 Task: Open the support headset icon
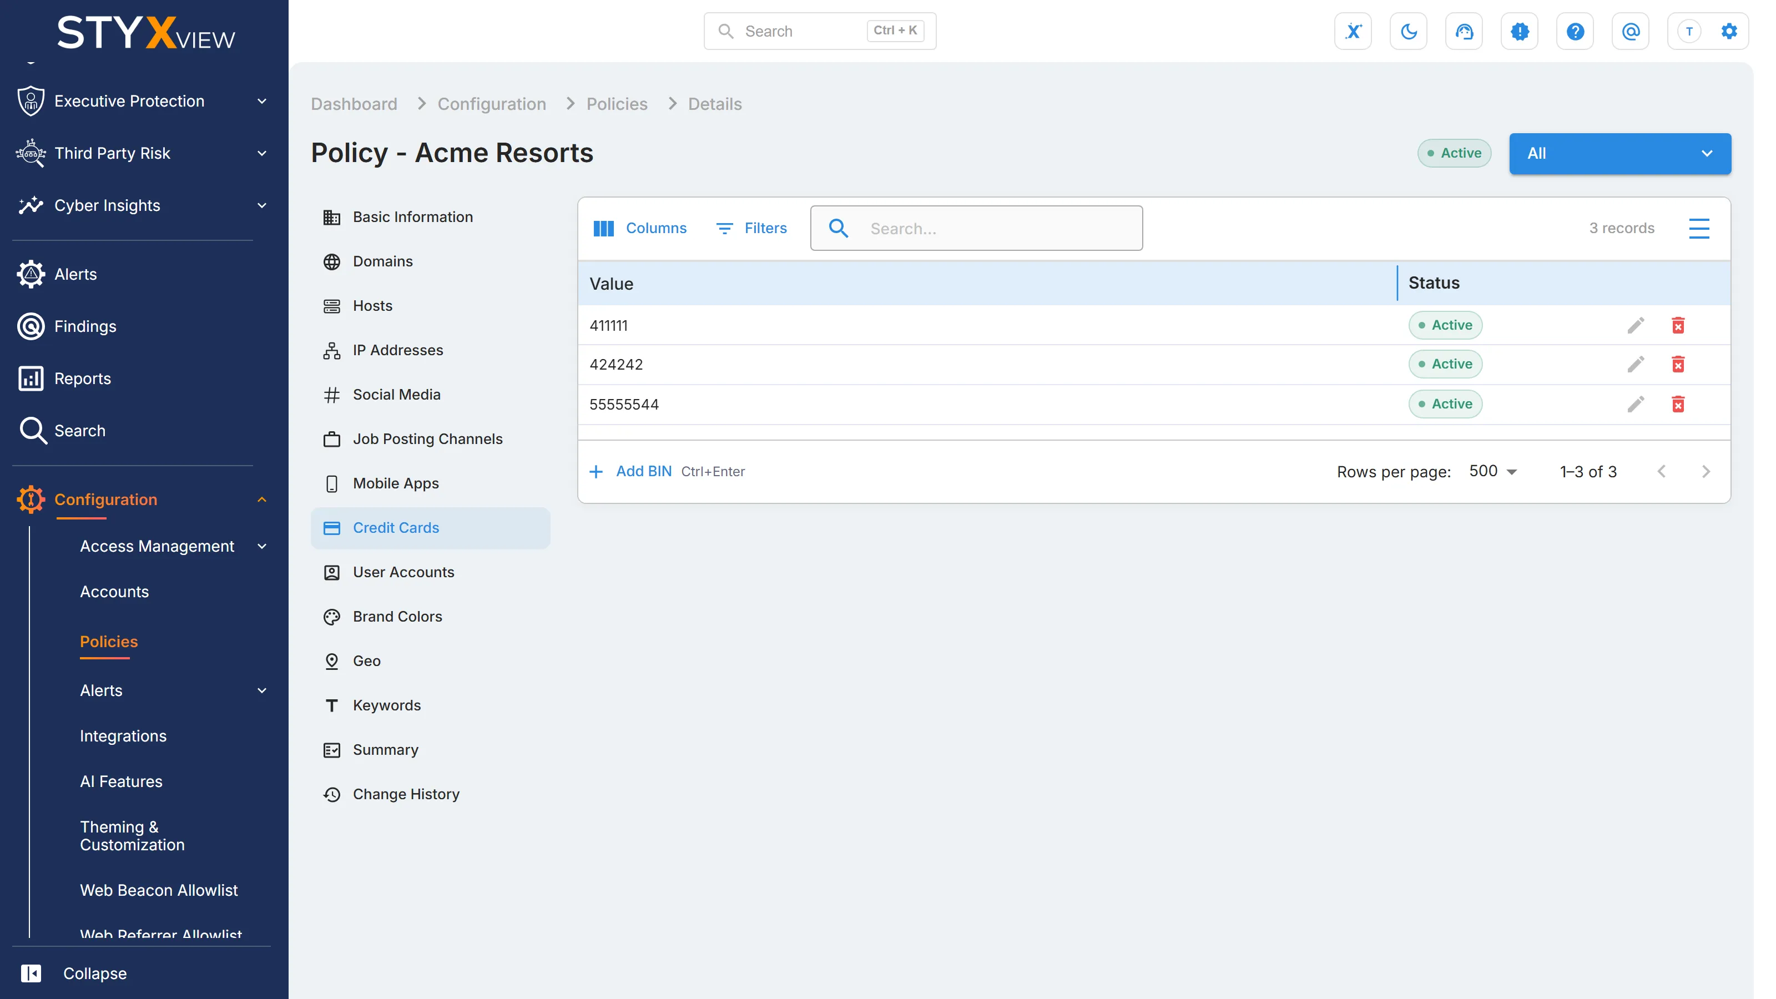click(1464, 31)
